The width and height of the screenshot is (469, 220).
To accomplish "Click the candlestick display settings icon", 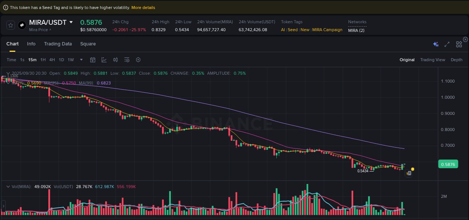I will click(x=115, y=60).
